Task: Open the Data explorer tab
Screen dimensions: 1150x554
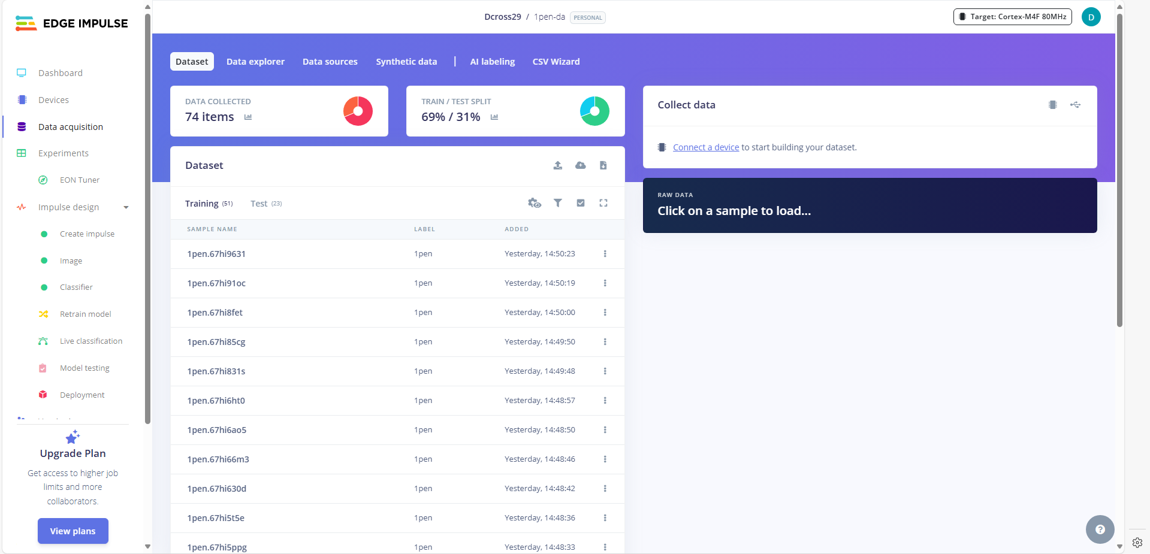Action: click(255, 62)
